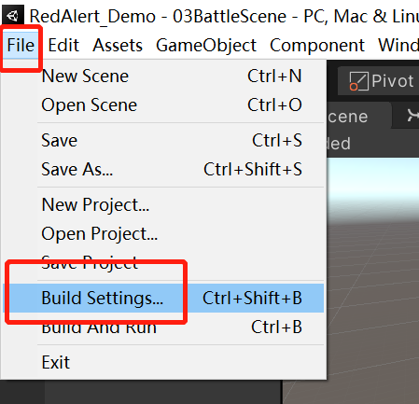Screen dimensions: 419x404
Task: Open the File menu
Action: tap(21, 46)
